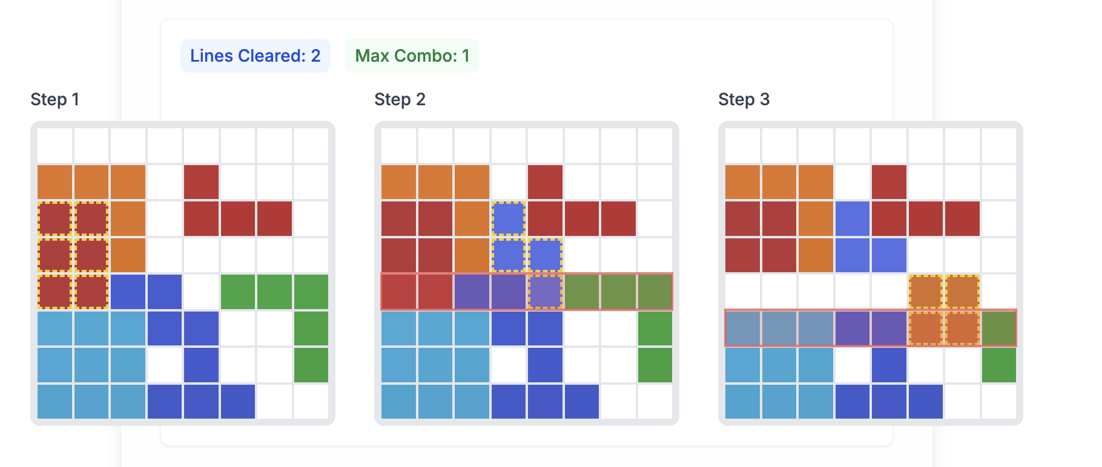Toggle the highlighted clearing row in Step 2
The height and width of the screenshot is (467, 1102).
526,292
